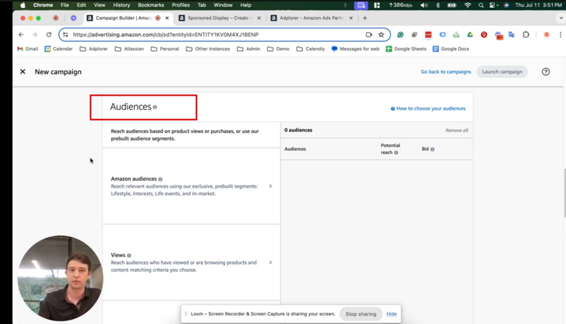This screenshot has width=566, height=324.
Task: Open Calendar bookmark
Action: coord(59,49)
